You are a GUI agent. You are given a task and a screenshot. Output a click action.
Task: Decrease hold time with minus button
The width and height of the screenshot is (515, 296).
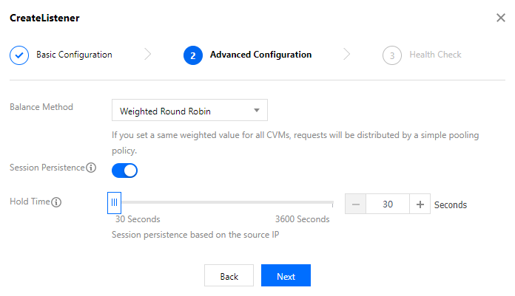[x=355, y=204]
